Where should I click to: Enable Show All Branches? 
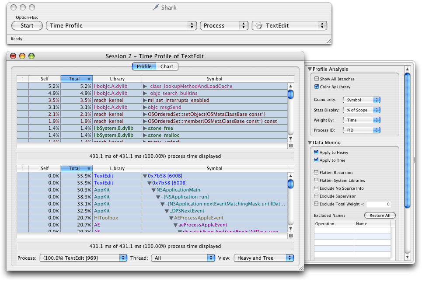coord(316,78)
